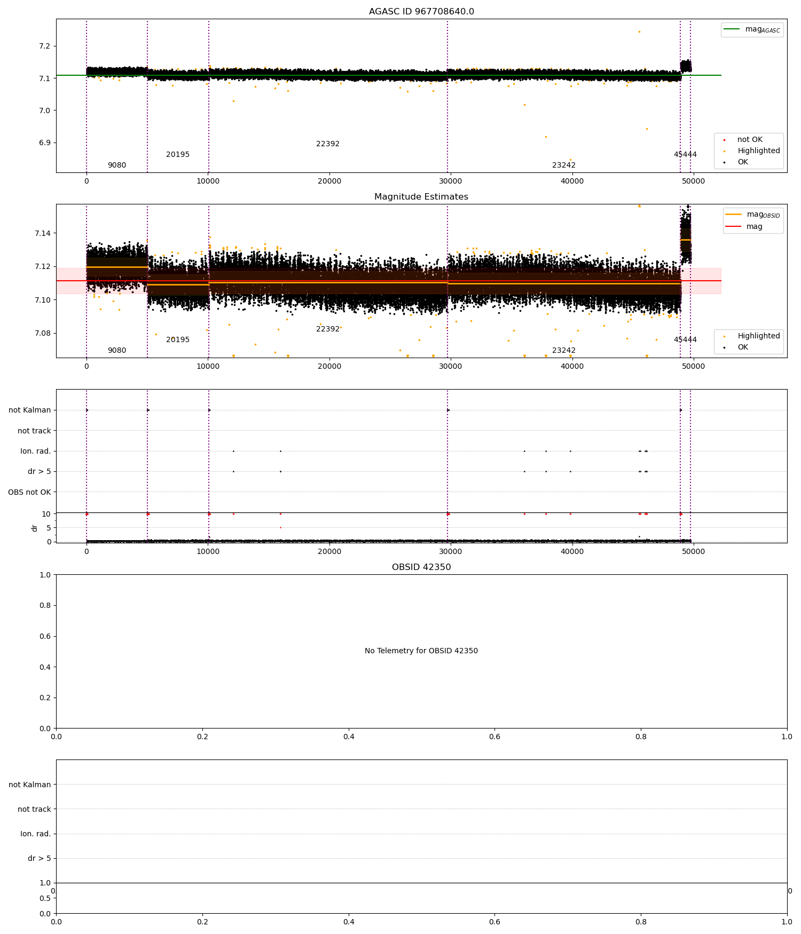Click the 'not OK' legend entry in top plot
Viewport: 801px width, 934px height.
pyautogui.click(x=750, y=140)
